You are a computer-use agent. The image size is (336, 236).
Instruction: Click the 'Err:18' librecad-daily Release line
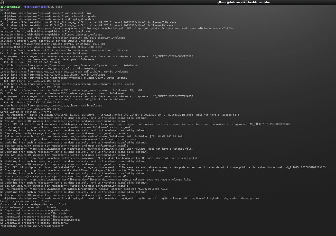63,99
